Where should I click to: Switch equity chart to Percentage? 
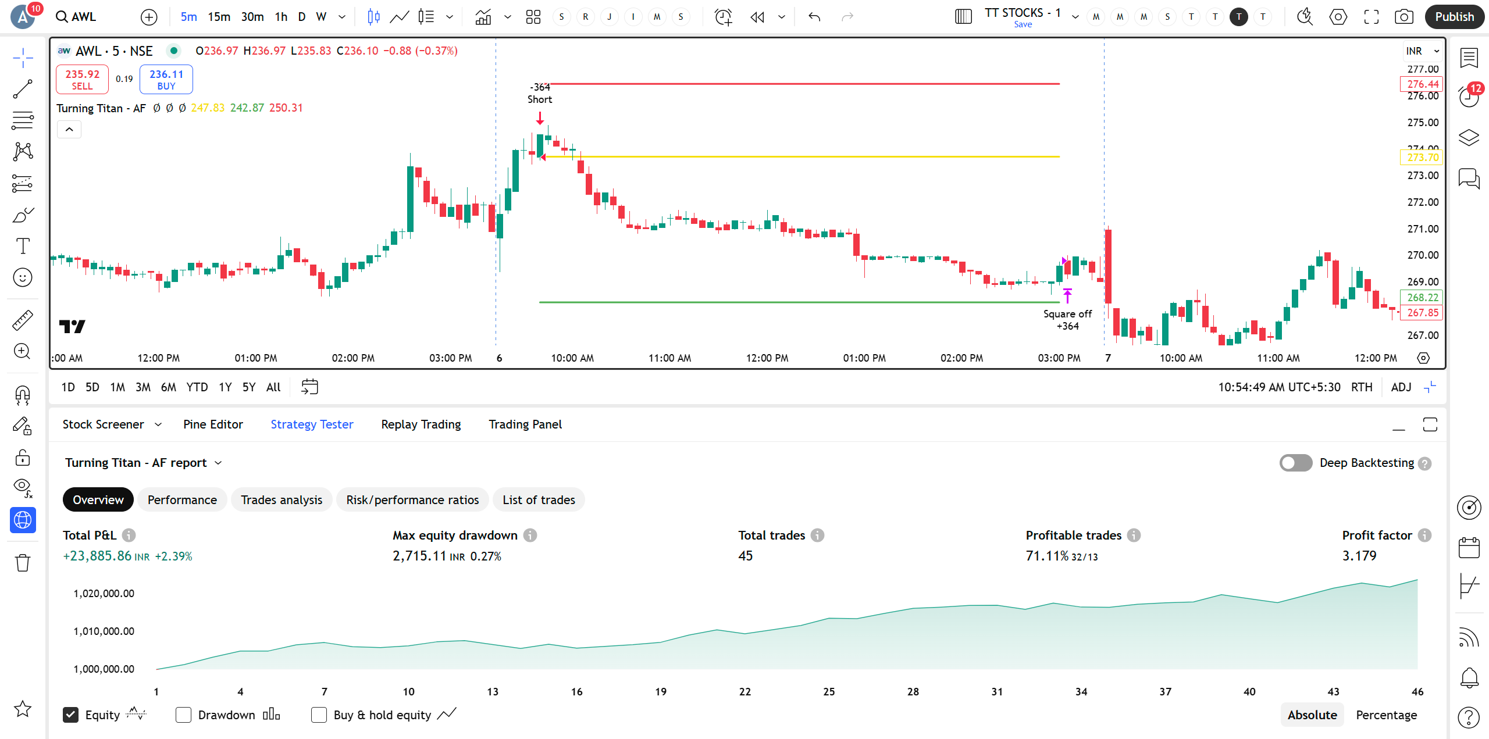pos(1386,715)
